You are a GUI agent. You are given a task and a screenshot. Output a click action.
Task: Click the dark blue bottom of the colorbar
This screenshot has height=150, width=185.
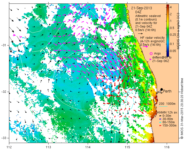point(168,55)
